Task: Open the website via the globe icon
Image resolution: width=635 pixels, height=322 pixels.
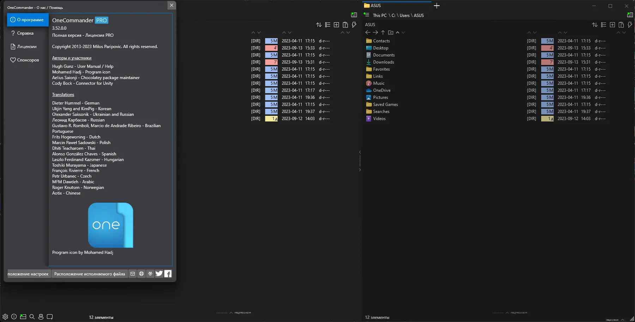Action: (141, 274)
